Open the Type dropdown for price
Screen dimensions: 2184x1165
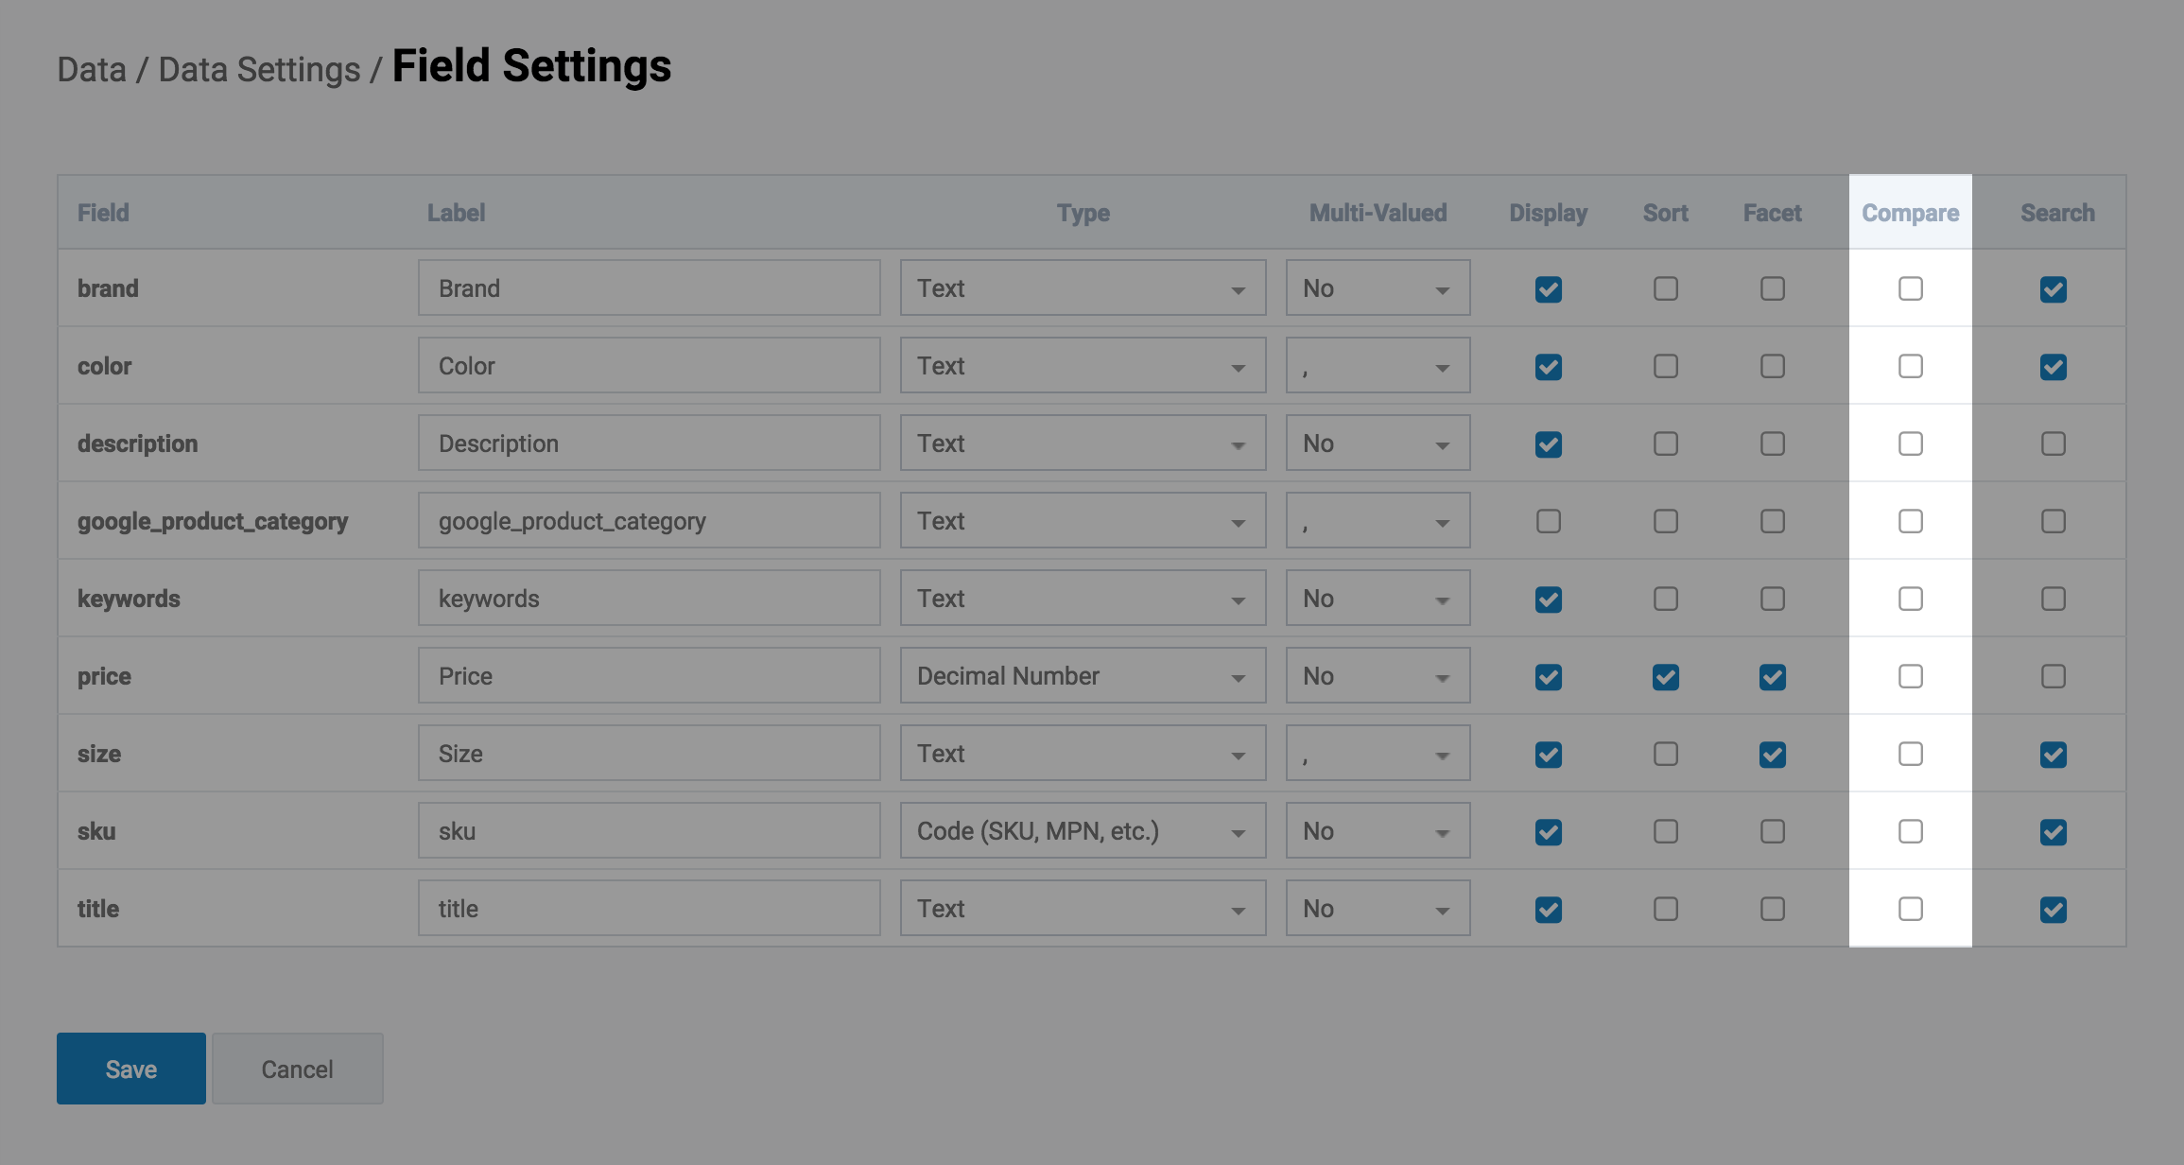click(x=1082, y=676)
